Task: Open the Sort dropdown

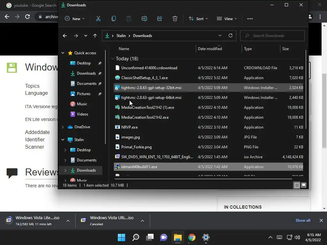Action: 198,19
